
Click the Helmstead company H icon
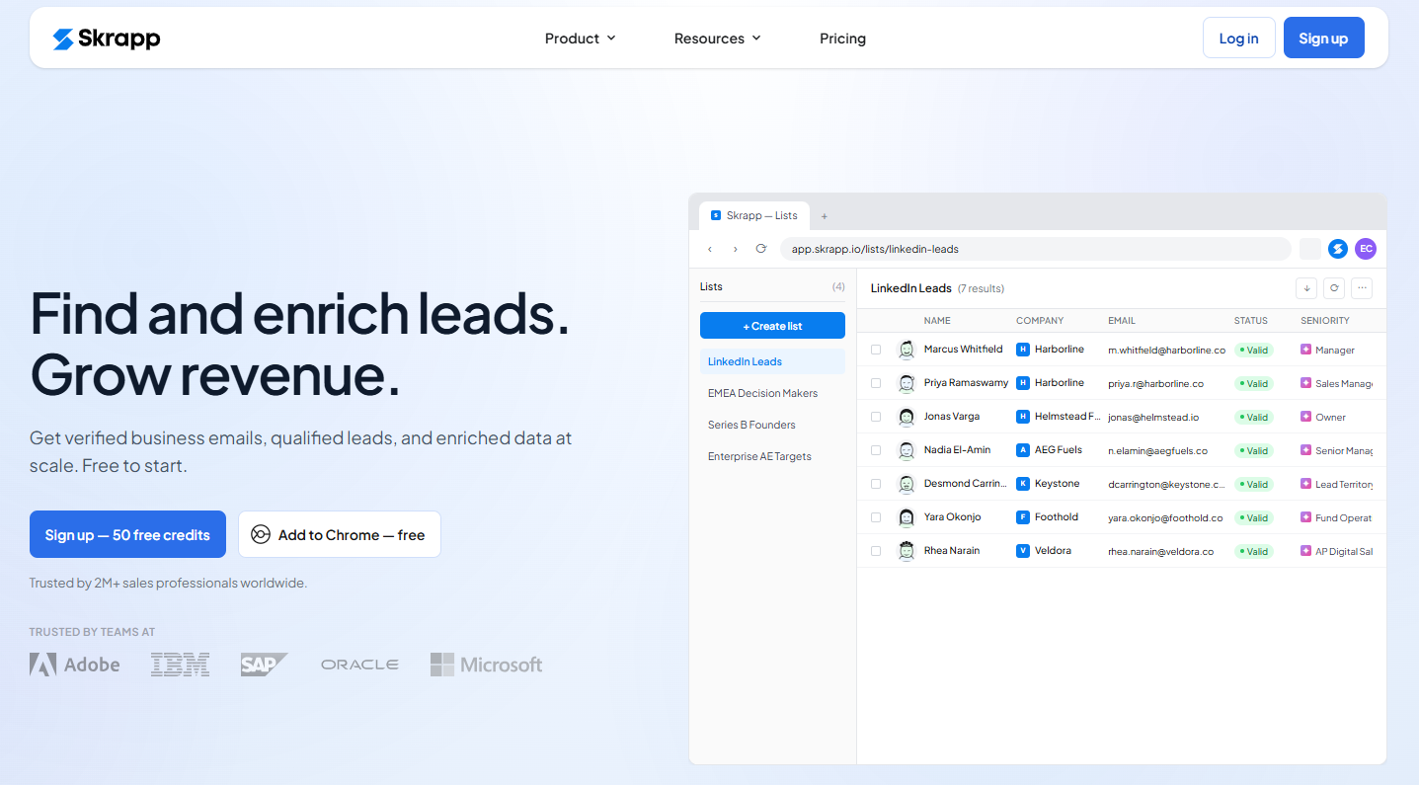point(1023,417)
